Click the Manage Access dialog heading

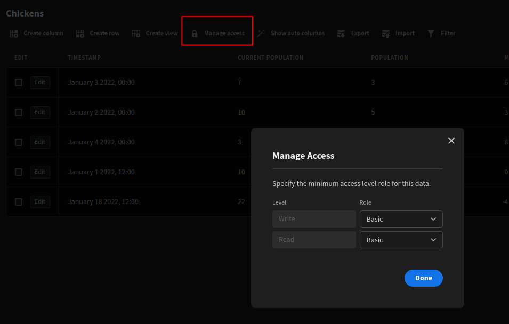(x=303, y=156)
